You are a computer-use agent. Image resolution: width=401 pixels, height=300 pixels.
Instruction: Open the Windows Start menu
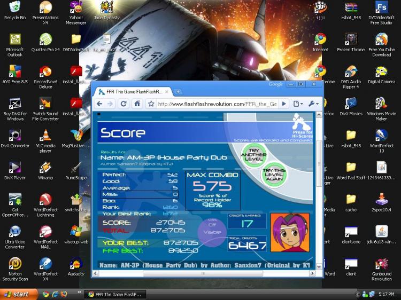18,294
